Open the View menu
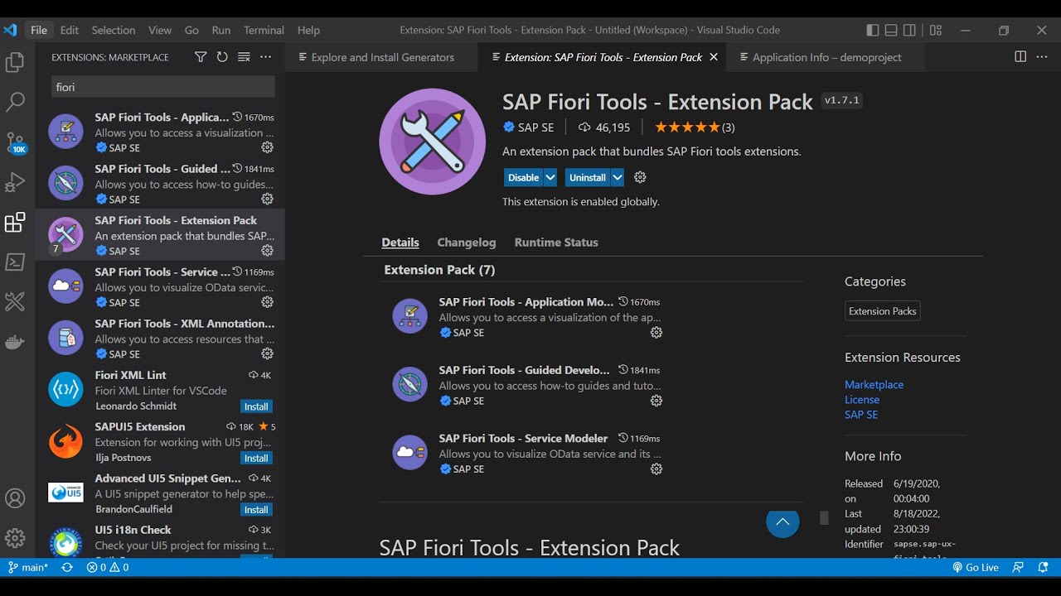 click(160, 30)
